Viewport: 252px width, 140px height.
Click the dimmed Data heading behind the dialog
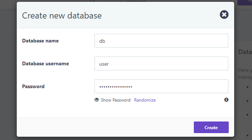(245, 52)
